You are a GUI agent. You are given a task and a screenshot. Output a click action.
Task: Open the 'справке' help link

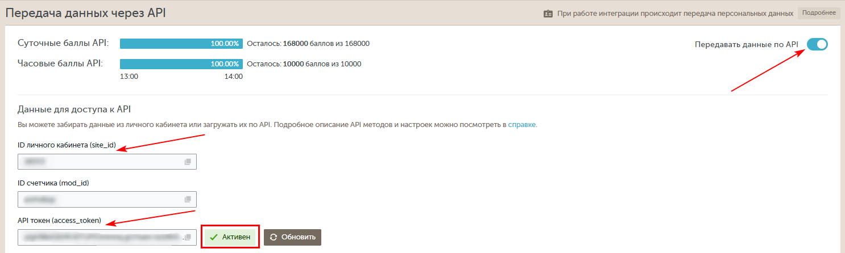(x=521, y=125)
